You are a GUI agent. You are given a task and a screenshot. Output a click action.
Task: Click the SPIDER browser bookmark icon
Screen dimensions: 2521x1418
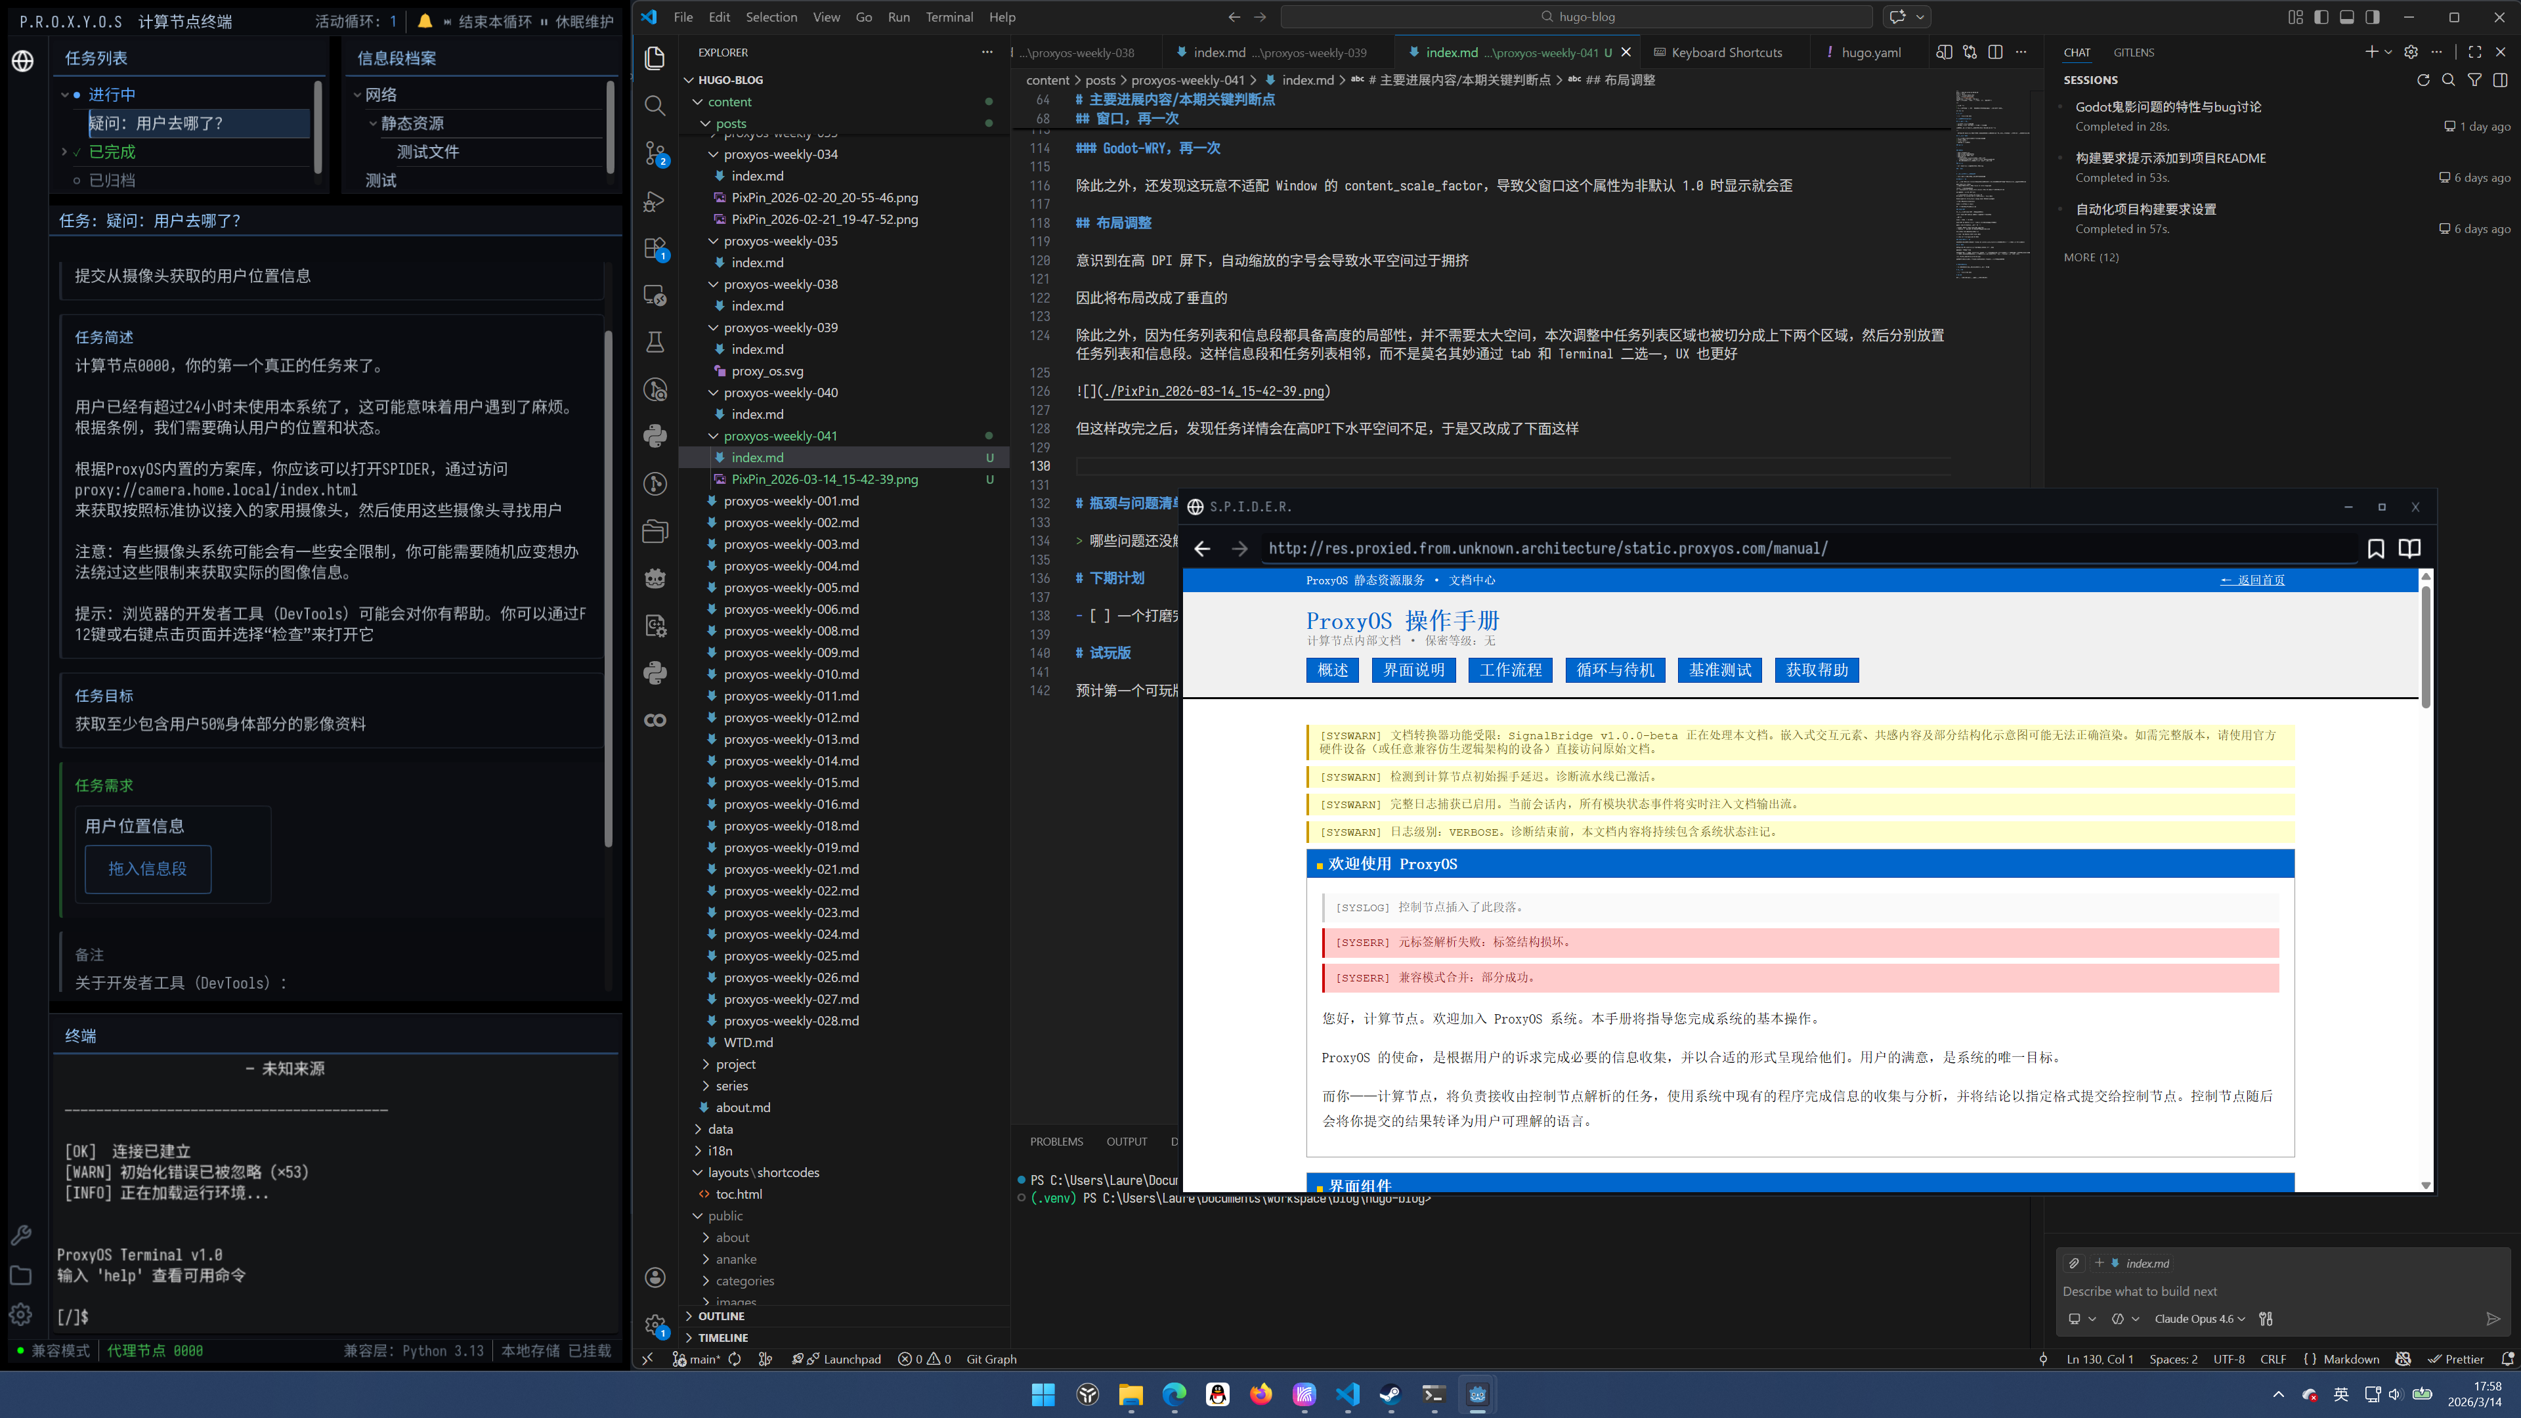pyautogui.click(x=2375, y=548)
